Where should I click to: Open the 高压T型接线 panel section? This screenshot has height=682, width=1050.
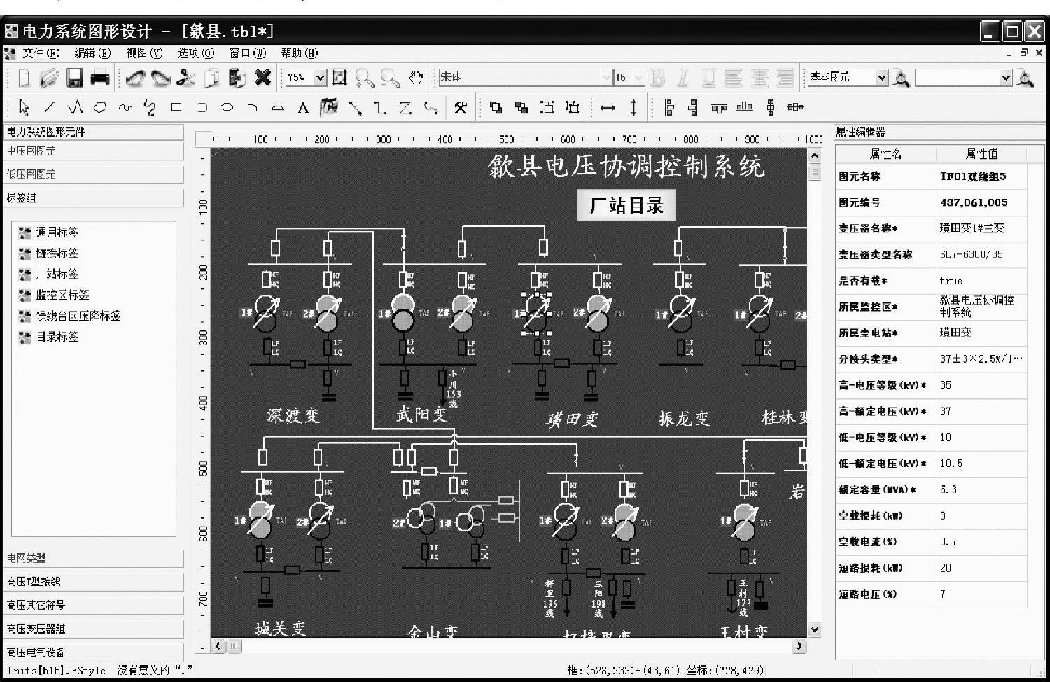coord(94,582)
